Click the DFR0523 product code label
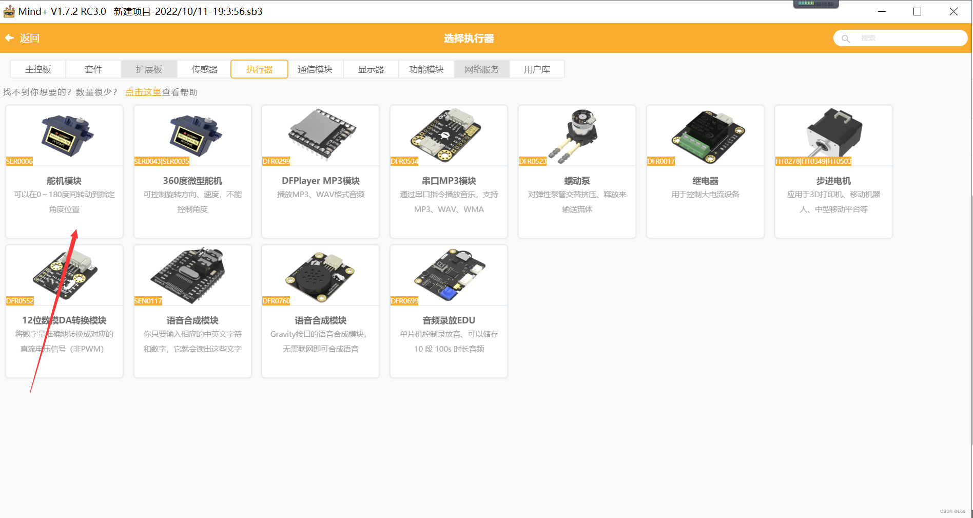Screen dimensions: 973x518 (533, 161)
